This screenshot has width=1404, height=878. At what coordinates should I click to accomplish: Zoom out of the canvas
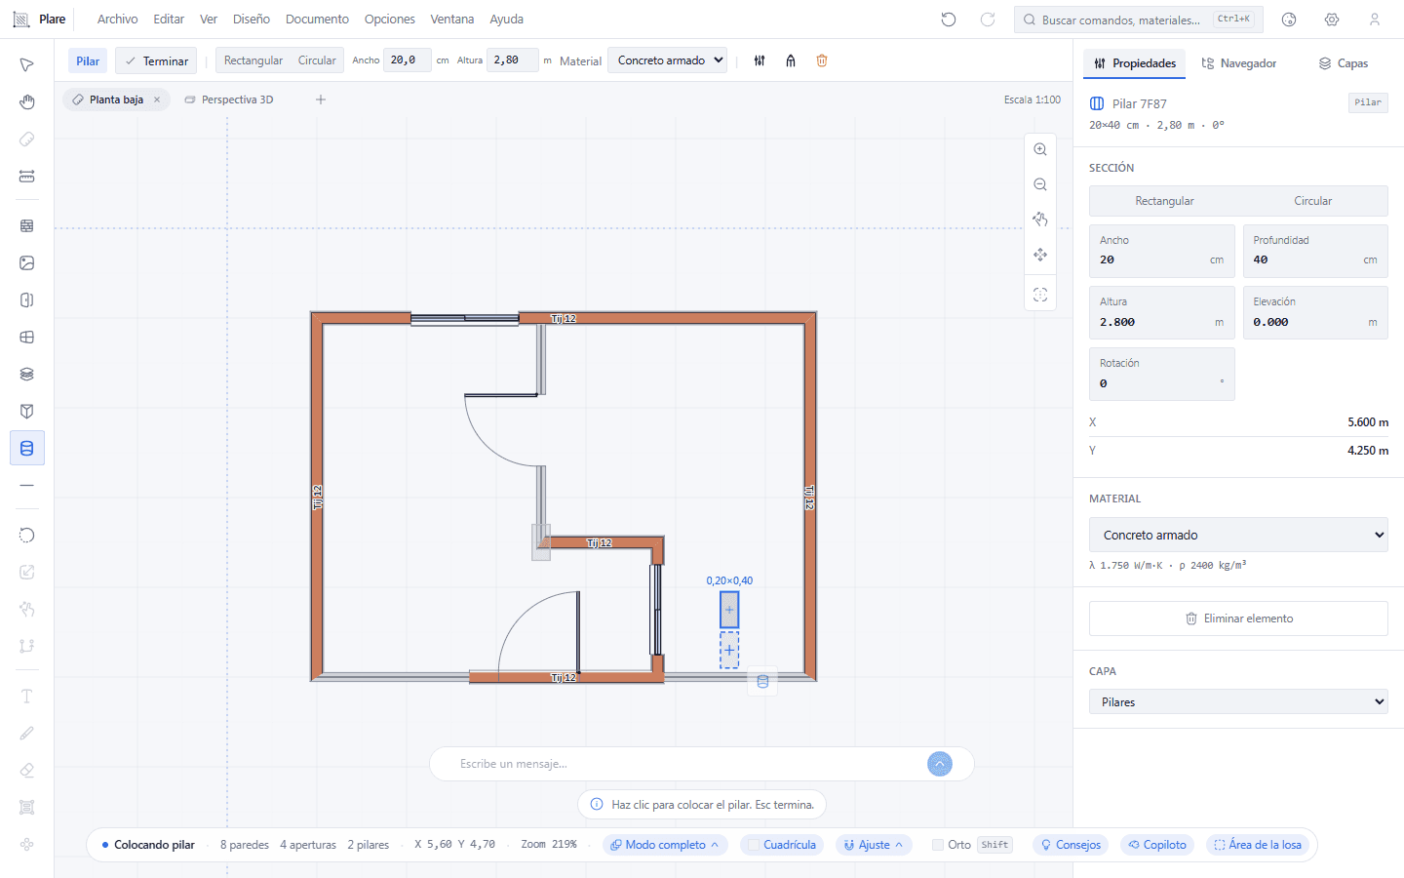1040,184
